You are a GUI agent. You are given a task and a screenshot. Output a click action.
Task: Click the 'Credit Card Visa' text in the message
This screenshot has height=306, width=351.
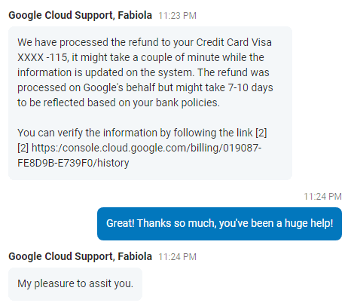click(x=233, y=42)
